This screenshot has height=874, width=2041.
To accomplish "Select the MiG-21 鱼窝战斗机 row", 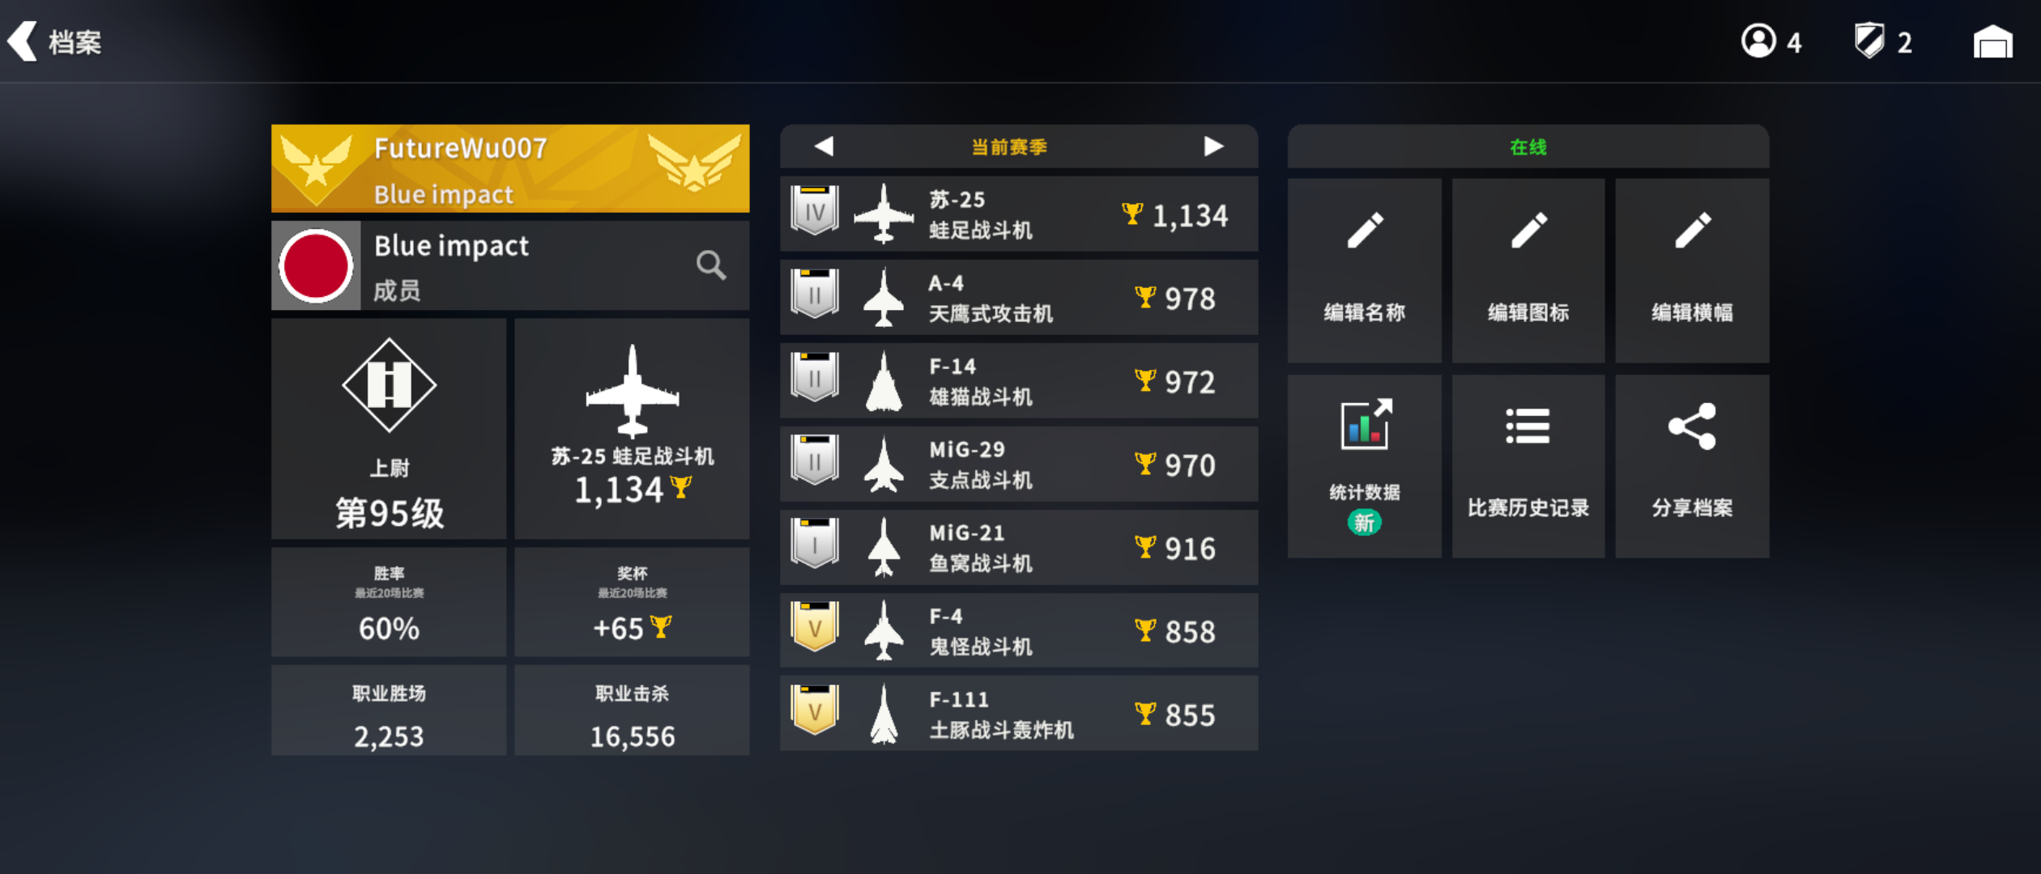I will pyautogui.click(x=1019, y=548).
